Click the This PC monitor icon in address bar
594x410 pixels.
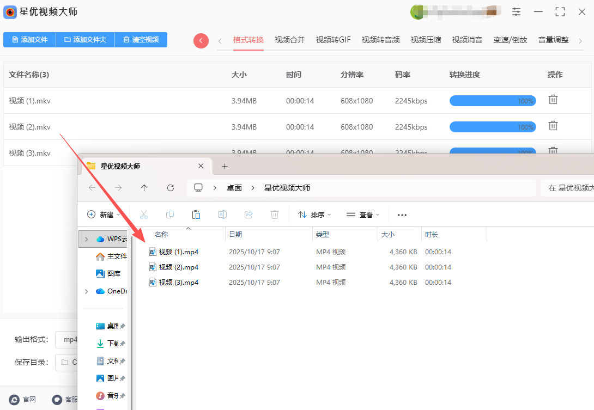pyautogui.click(x=198, y=187)
